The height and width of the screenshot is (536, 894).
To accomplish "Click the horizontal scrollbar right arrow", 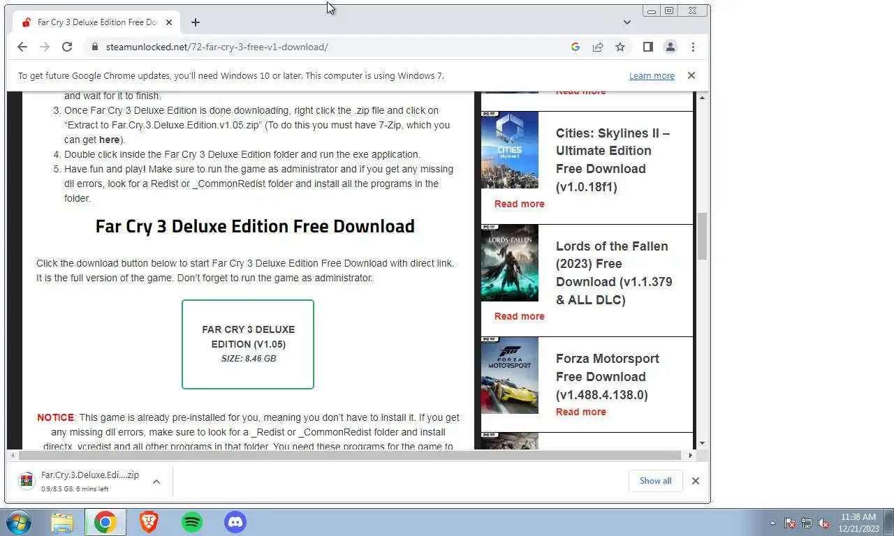I will (x=691, y=455).
